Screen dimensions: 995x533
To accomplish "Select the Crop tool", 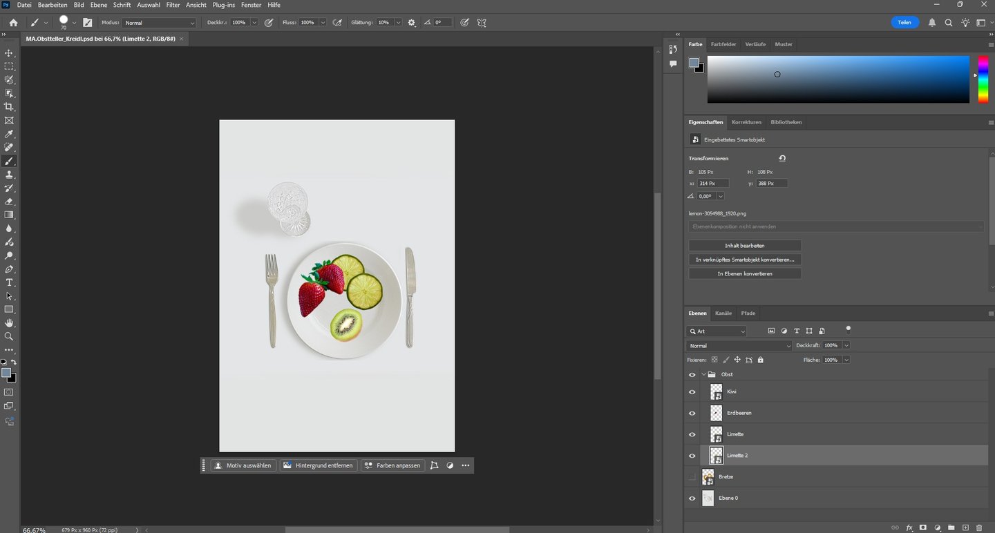I will click(9, 107).
